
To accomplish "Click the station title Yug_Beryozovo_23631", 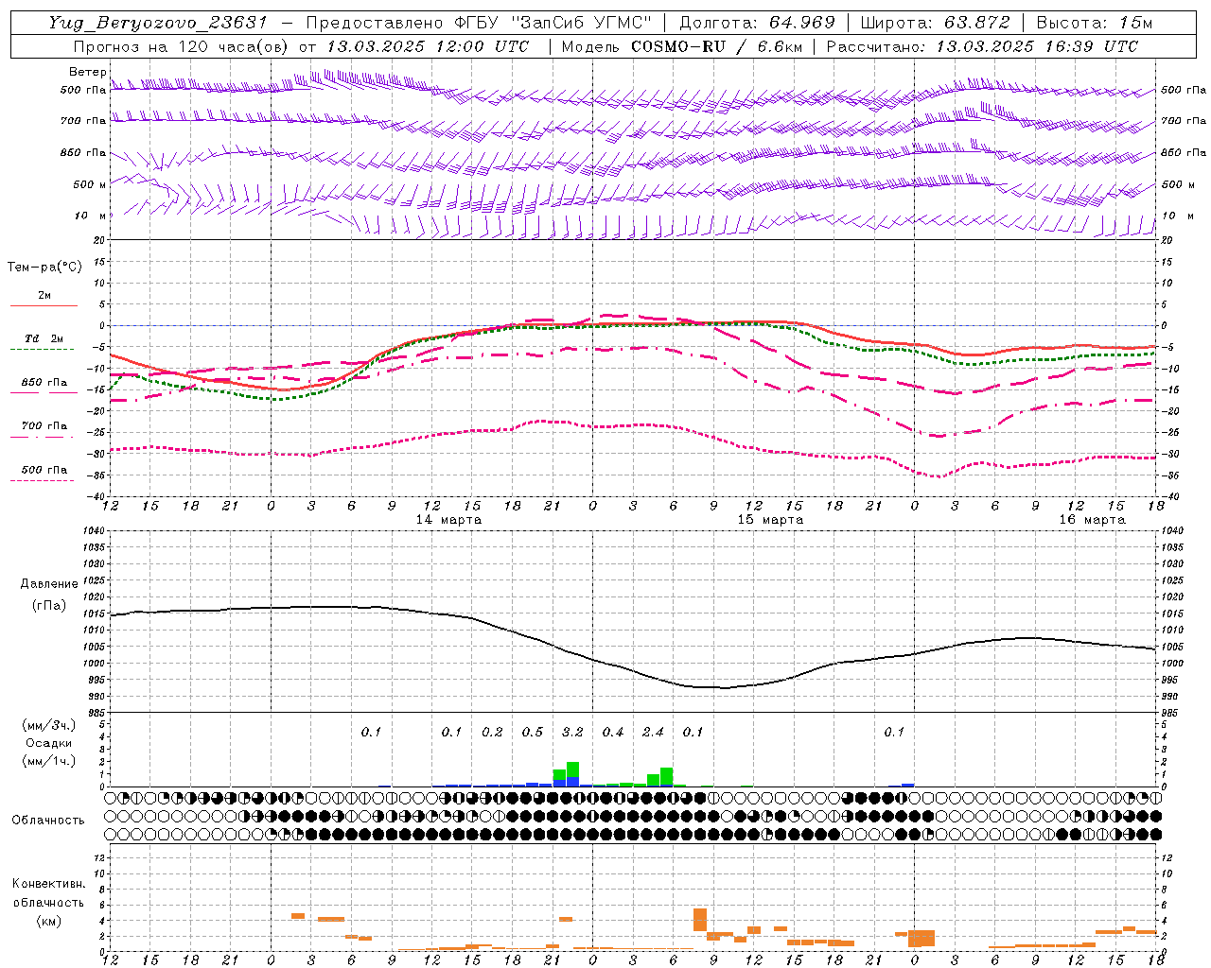I will tap(158, 23).
